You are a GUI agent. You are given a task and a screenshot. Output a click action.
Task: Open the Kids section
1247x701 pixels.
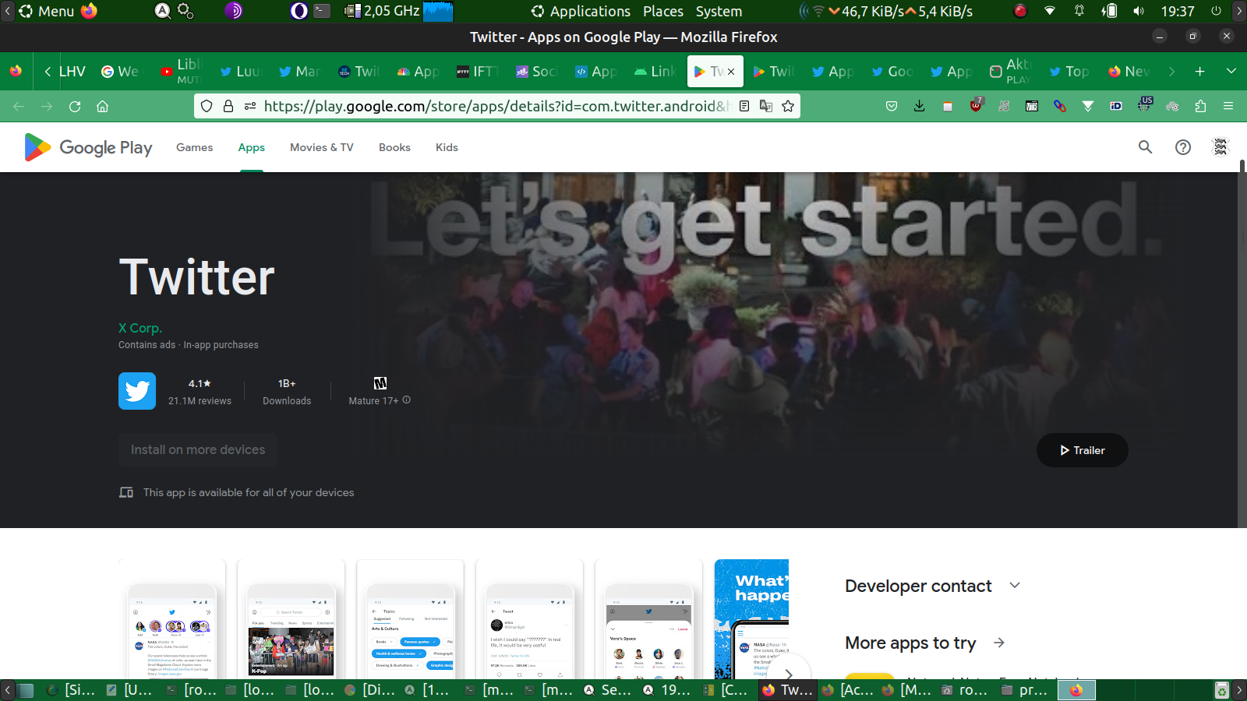click(447, 147)
